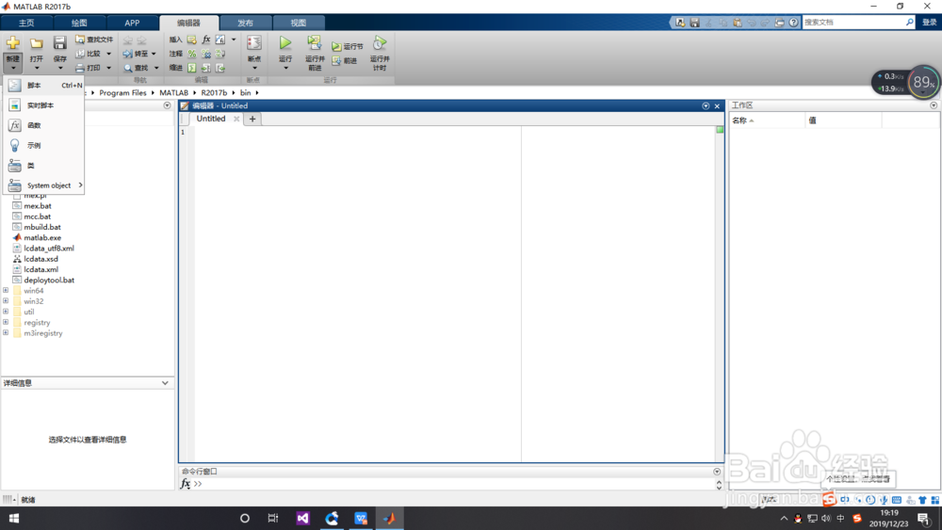Select mex.bat file

[38, 206]
